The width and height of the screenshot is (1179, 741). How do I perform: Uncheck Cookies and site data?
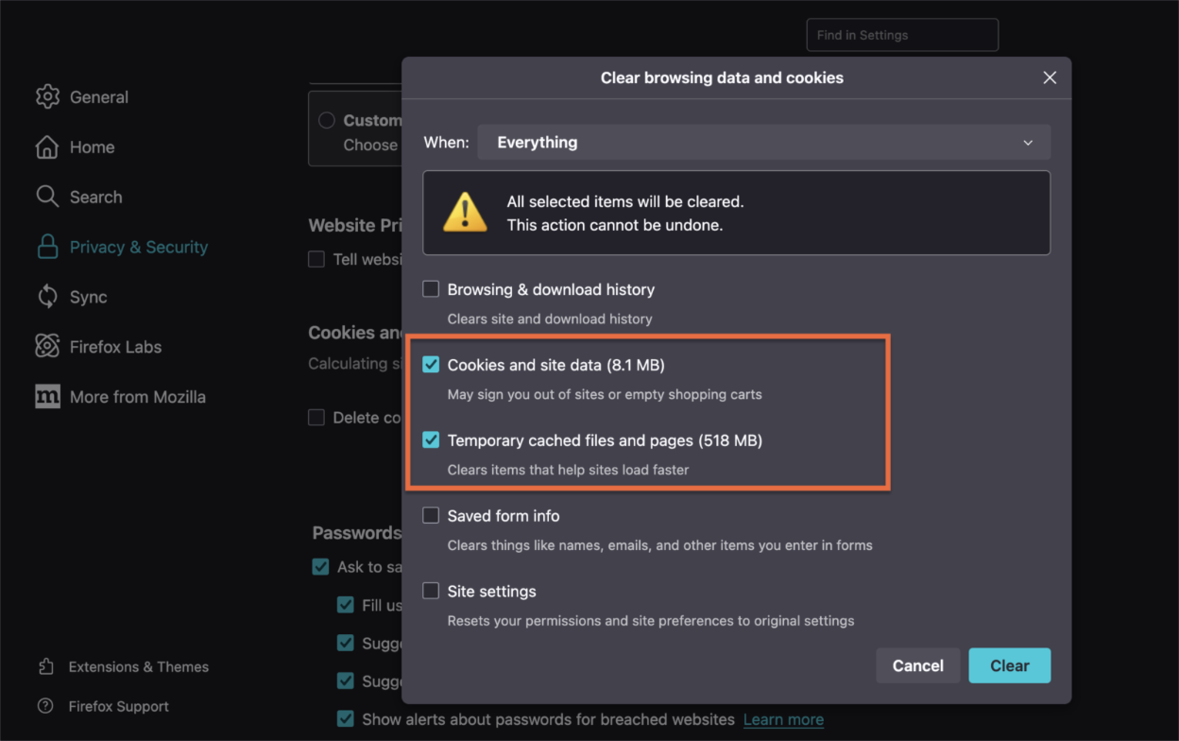point(431,365)
